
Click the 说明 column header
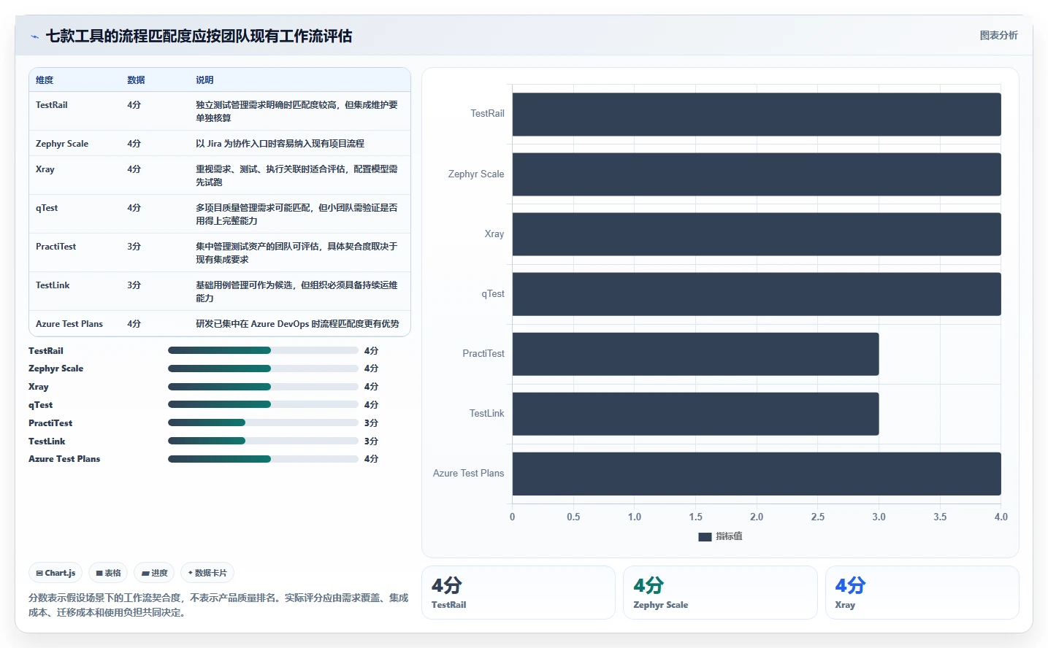204,80
